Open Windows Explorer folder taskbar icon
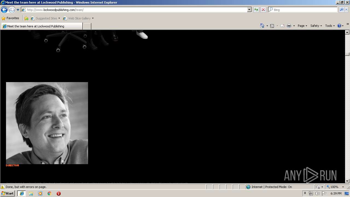Viewport: 350px width, 197px height. pyautogui.click(x=31, y=193)
